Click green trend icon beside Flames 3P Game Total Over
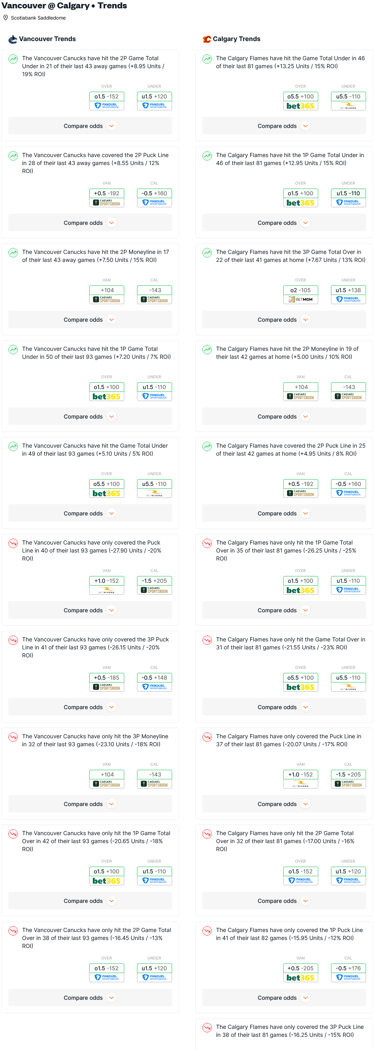The image size is (374, 1050). pyautogui.click(x=207, y=253)
